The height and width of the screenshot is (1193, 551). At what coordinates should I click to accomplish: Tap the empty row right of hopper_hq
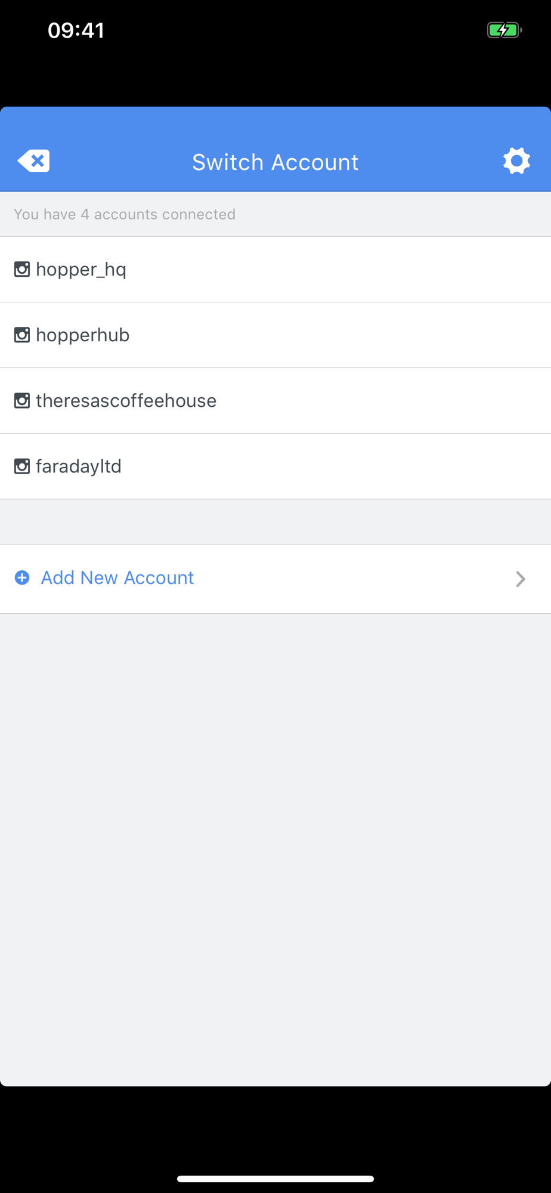click(358, 270)
